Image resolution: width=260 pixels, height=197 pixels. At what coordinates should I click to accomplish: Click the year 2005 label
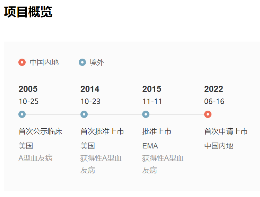[x=28, y=89]
